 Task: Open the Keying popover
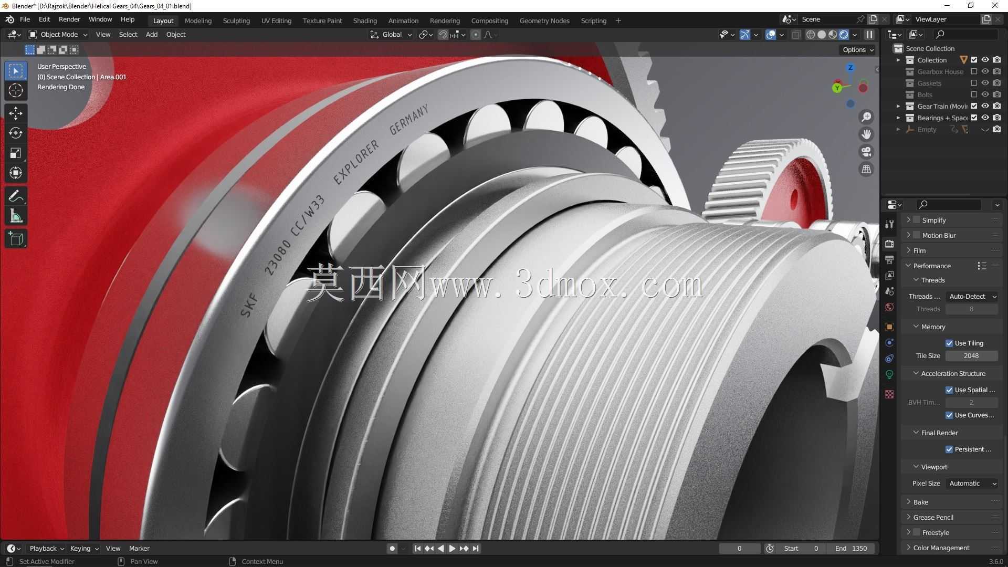click(x=84, y=548)
